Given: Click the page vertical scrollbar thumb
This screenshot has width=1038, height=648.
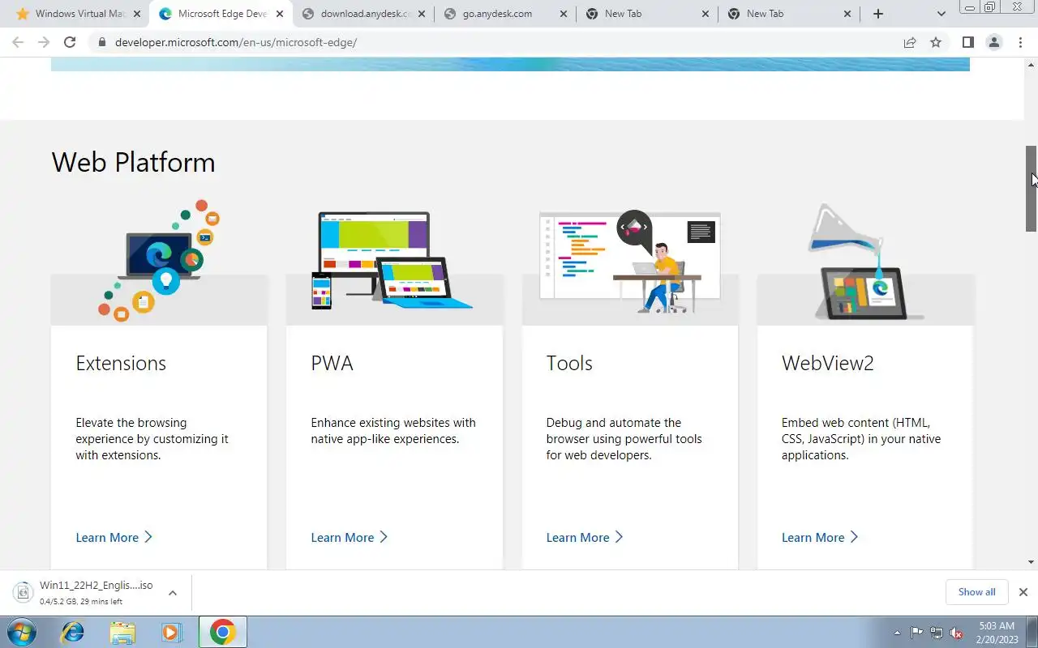Looking at the screenshot, I should click(1032, 188).
